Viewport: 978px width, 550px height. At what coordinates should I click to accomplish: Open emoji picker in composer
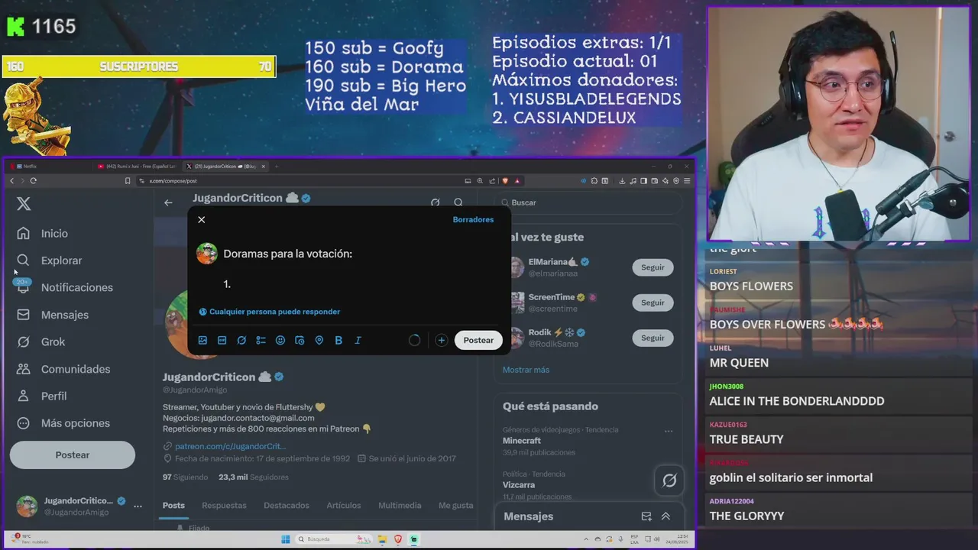(x=280, y=341)
